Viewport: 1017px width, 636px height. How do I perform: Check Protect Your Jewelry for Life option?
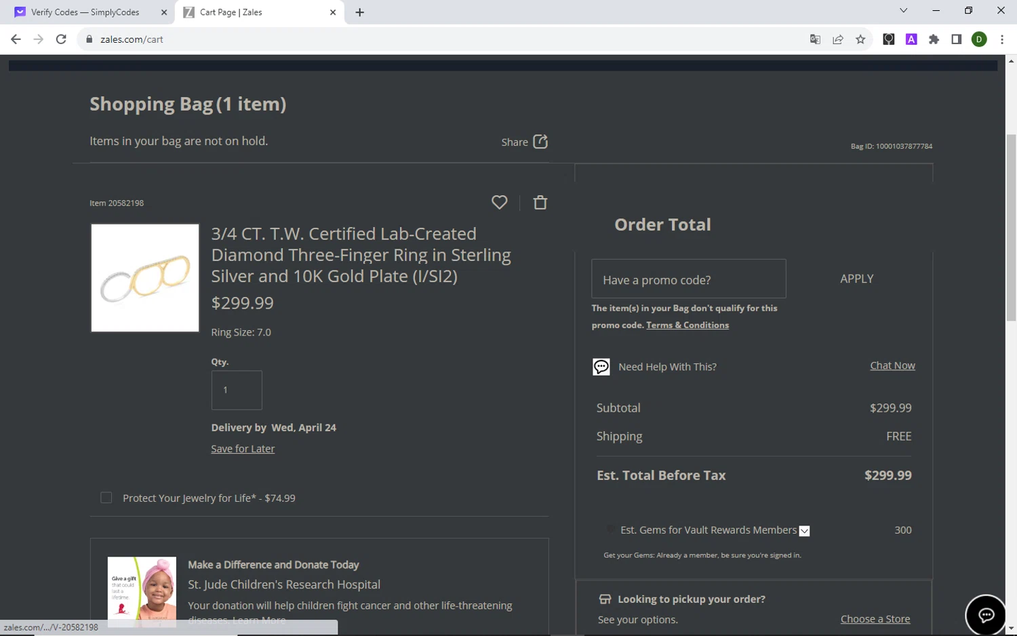[x=106, y=498]
